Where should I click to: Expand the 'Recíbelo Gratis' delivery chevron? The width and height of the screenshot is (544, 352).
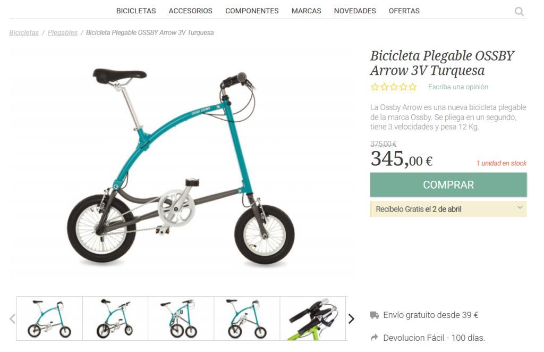point(520,207)
